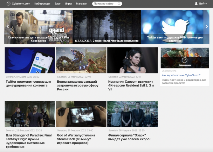Viewport: 213px width, 152px height.
Task: Open the Киберспорт menu item
Action: point(42,4)
